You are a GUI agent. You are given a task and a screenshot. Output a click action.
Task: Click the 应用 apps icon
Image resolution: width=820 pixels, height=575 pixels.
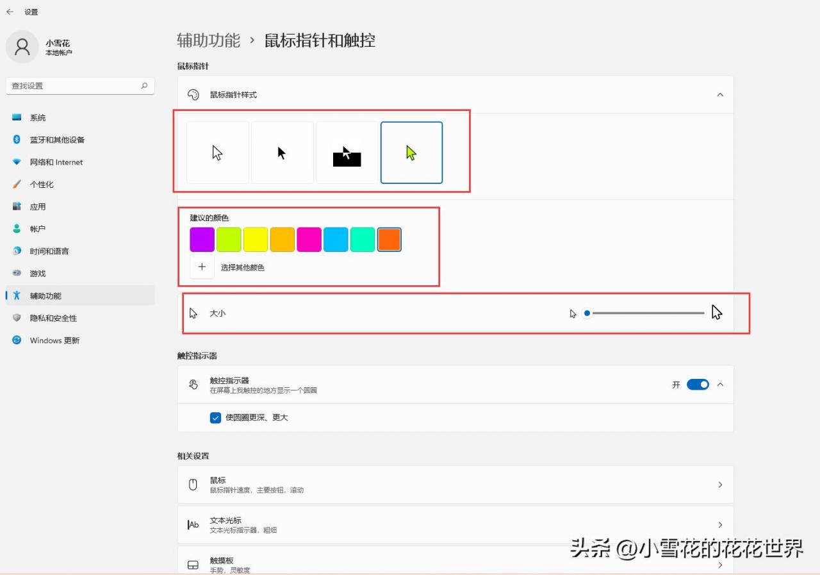[17, 206]
